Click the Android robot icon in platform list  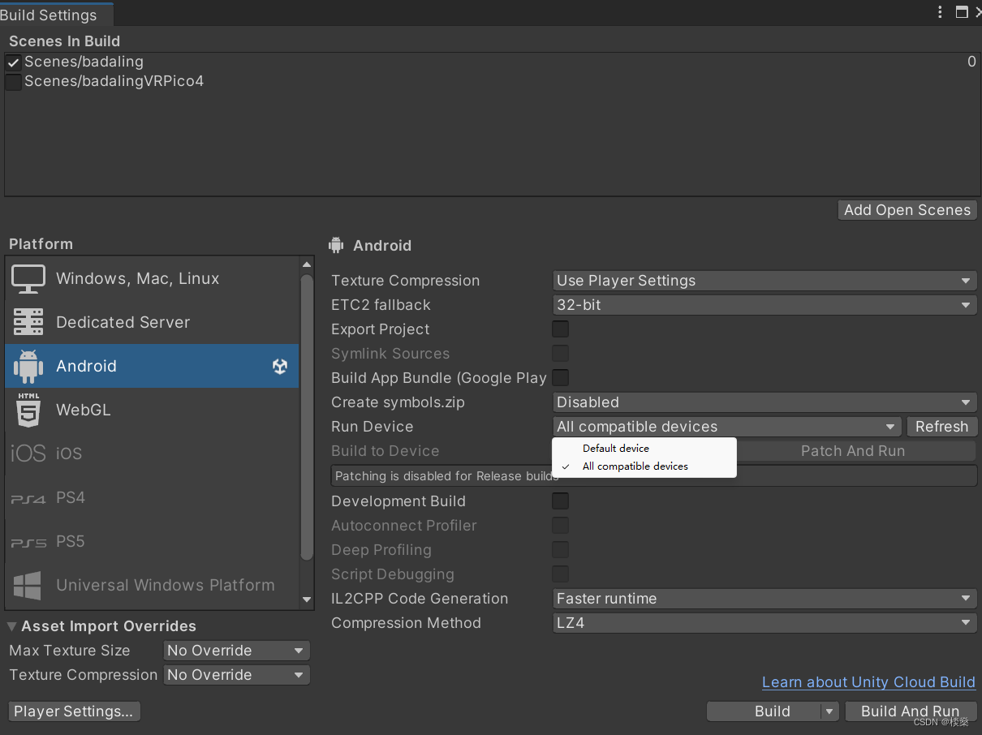click(x=28, y=367)
